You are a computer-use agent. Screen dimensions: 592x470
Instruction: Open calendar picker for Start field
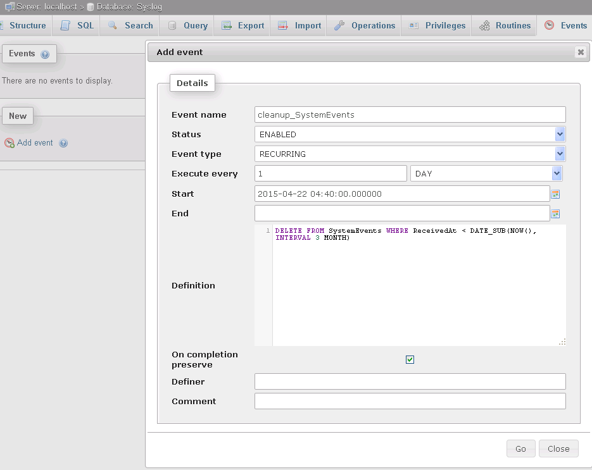pyautogui.click(x=555, y=194)
